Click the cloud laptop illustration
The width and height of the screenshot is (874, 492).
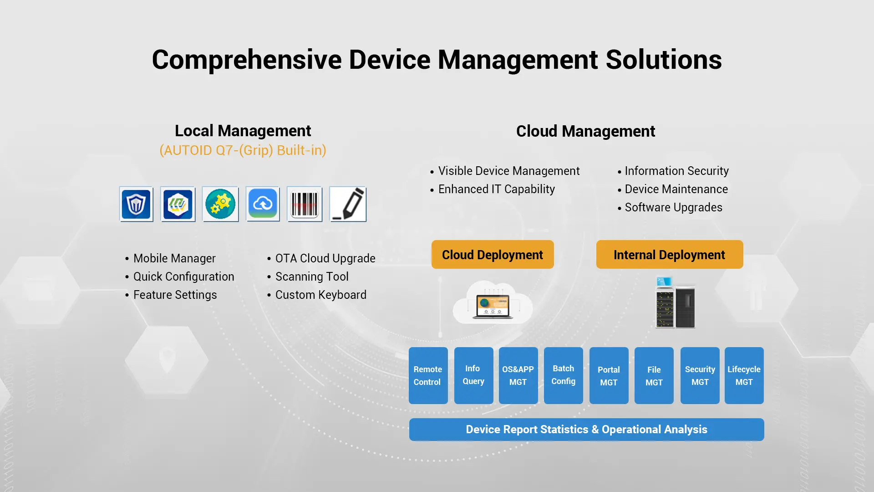[x=493, y=302]
